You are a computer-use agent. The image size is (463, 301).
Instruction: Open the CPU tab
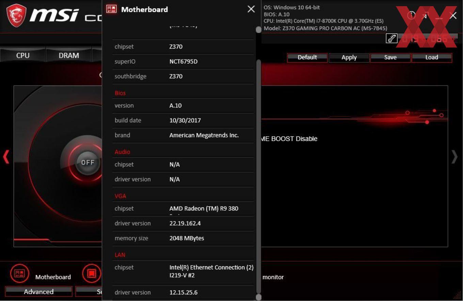23,55
